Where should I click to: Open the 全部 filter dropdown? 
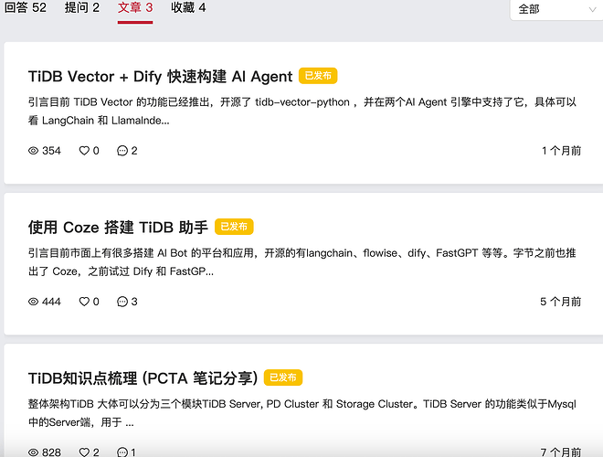pyautogui.click(x=555, y=9)
